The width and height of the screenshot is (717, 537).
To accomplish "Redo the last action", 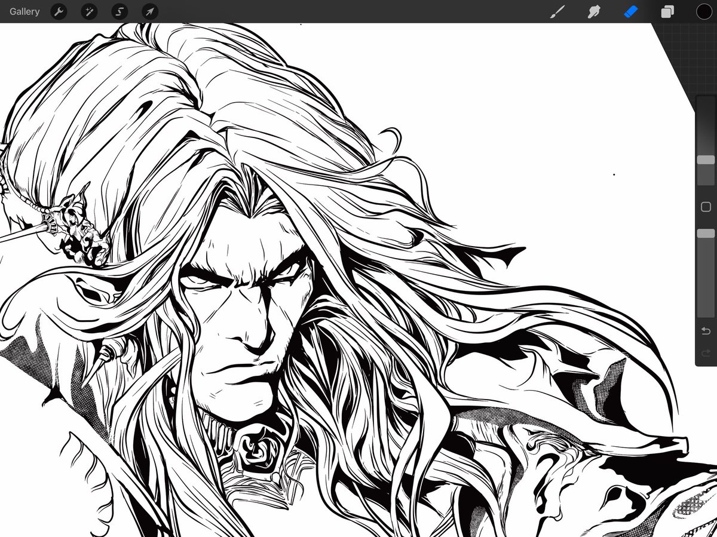I will coord(706,353).
